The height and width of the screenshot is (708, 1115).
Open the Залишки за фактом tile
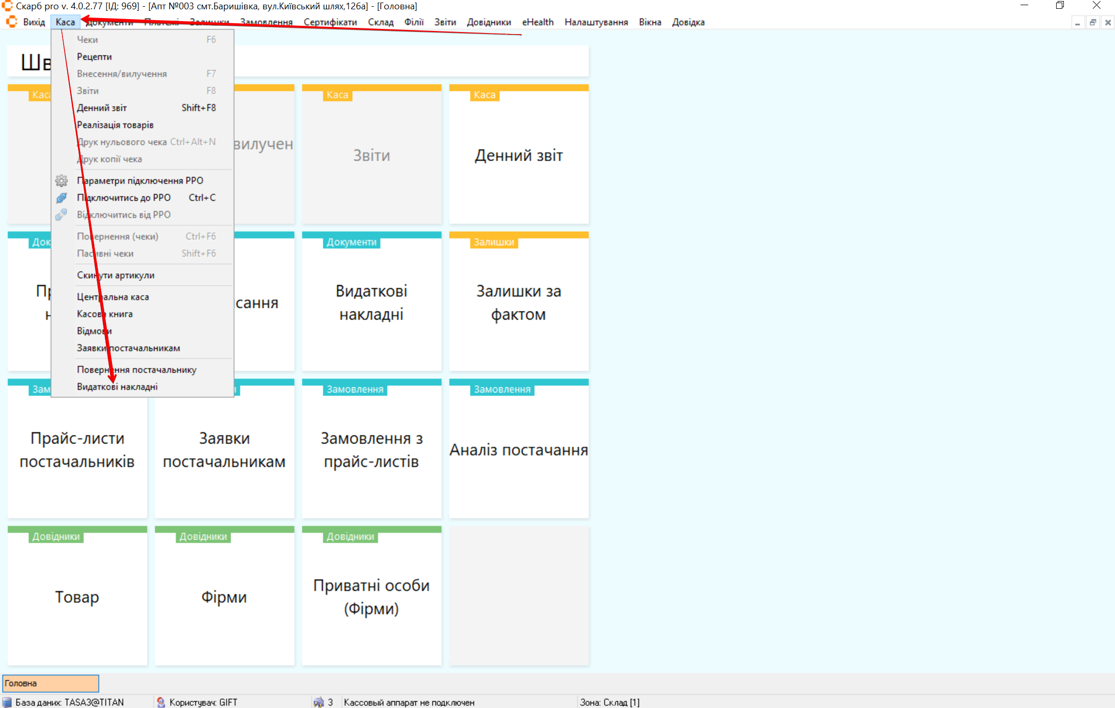point(519,302)
